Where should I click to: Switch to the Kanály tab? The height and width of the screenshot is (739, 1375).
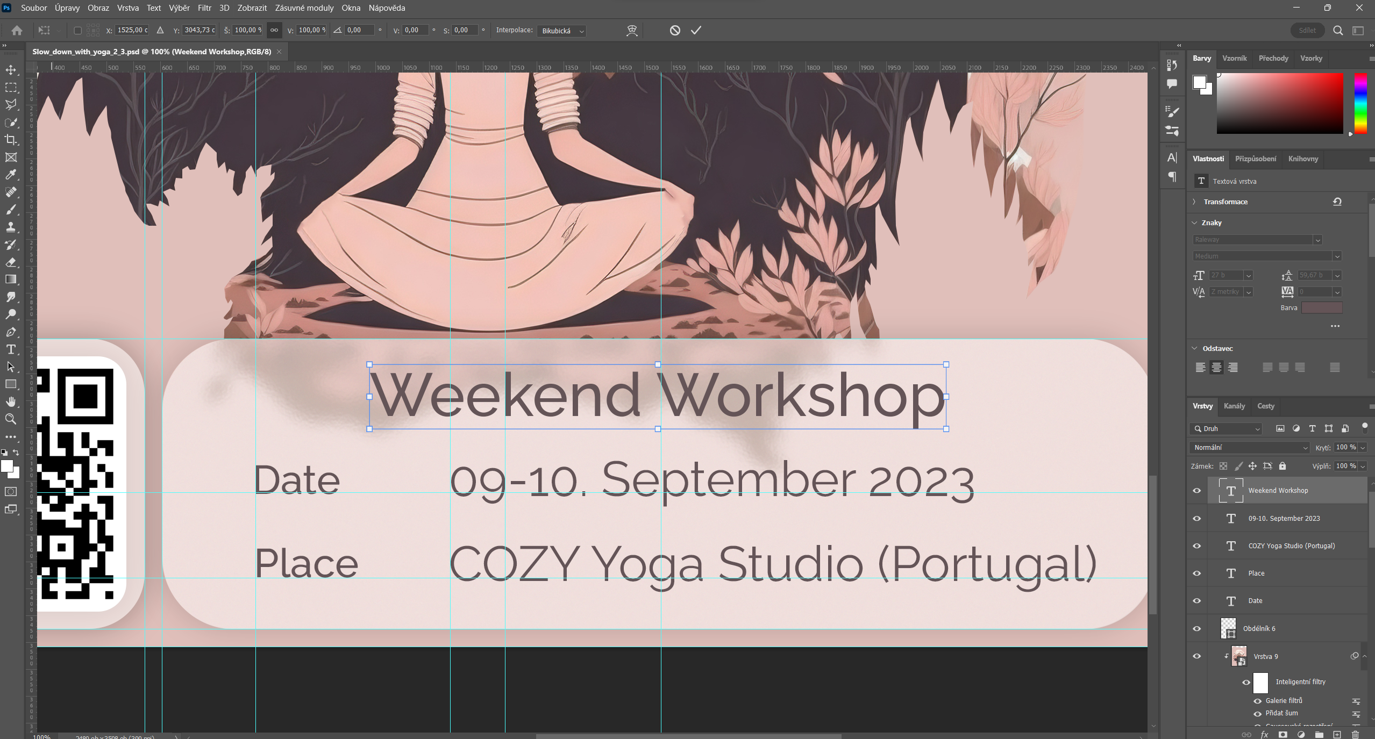tap(1234, 406)
